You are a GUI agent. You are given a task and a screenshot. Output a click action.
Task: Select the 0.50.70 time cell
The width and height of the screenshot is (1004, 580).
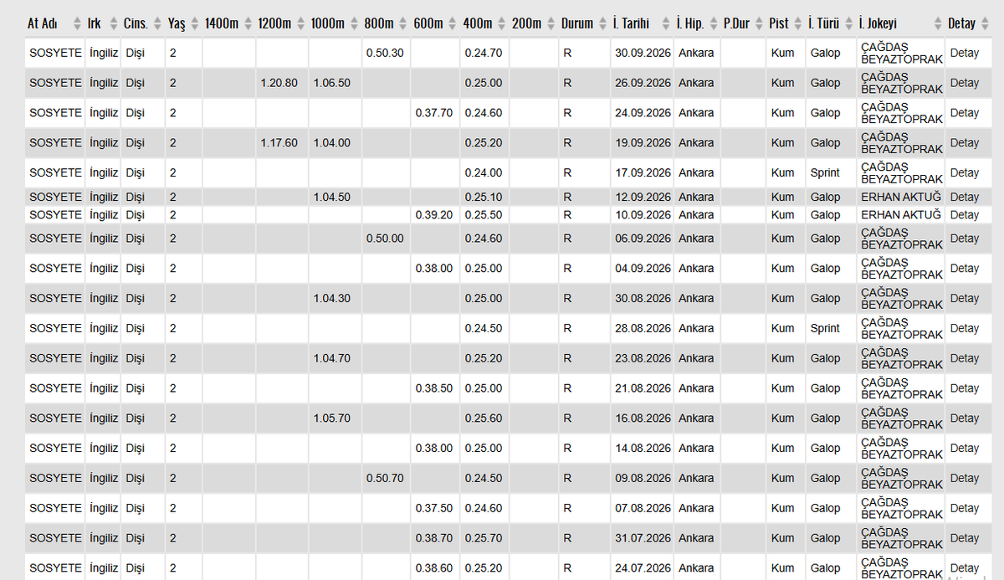coord(385,478)
